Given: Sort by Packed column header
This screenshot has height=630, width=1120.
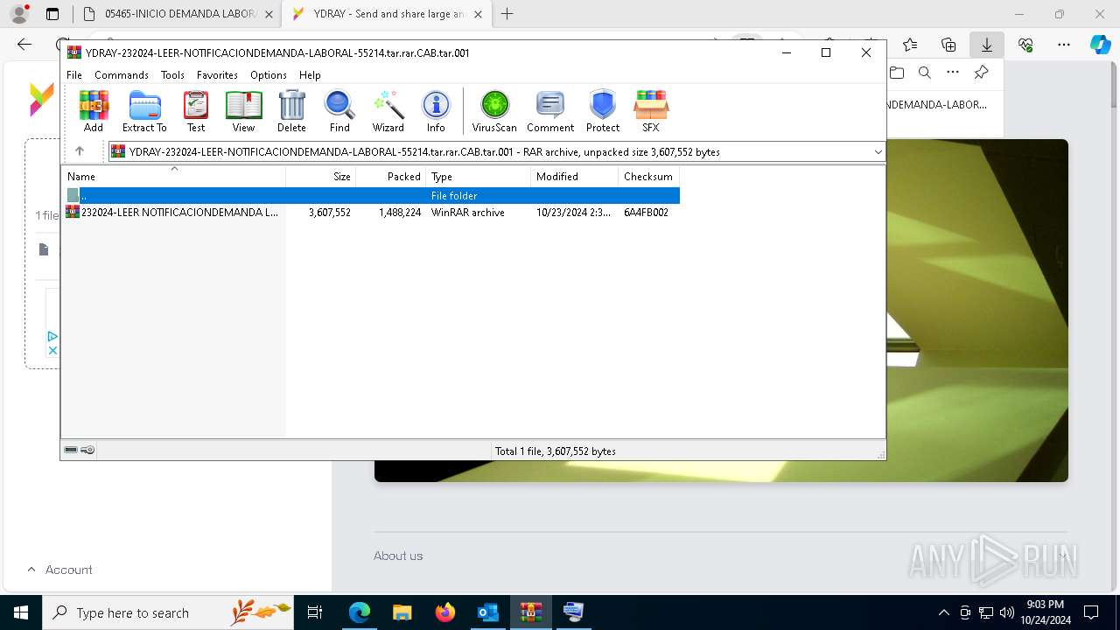Looking at the screenshot, I should pos(391,177).
